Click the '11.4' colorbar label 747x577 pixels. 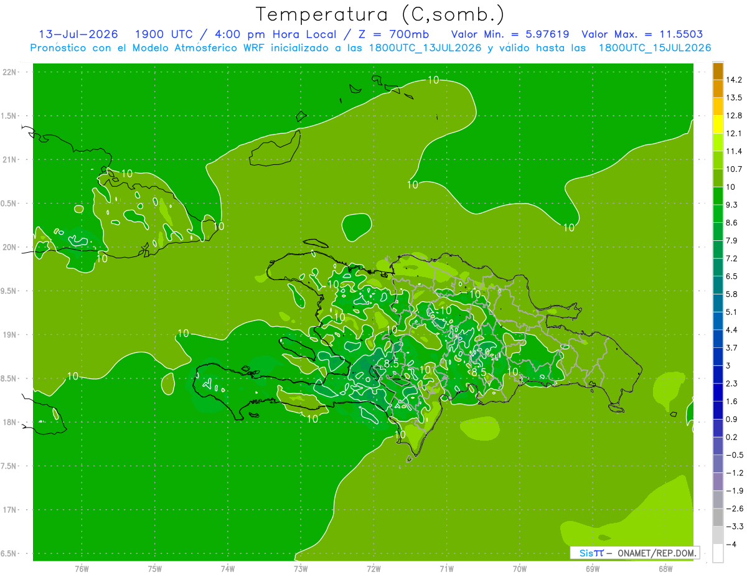[733, 151]
